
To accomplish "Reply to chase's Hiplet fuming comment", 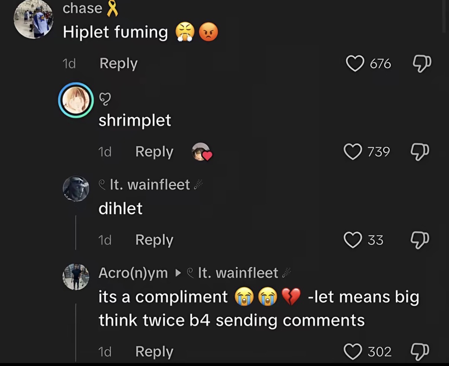I will tap(118, 64).
